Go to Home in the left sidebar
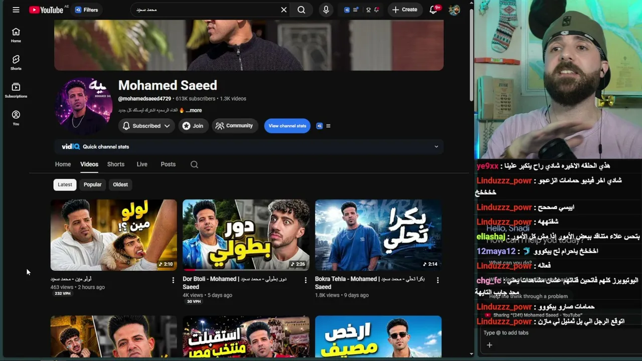Image resolution: width=642 pixels, height=361 pixels. point(16,35)
